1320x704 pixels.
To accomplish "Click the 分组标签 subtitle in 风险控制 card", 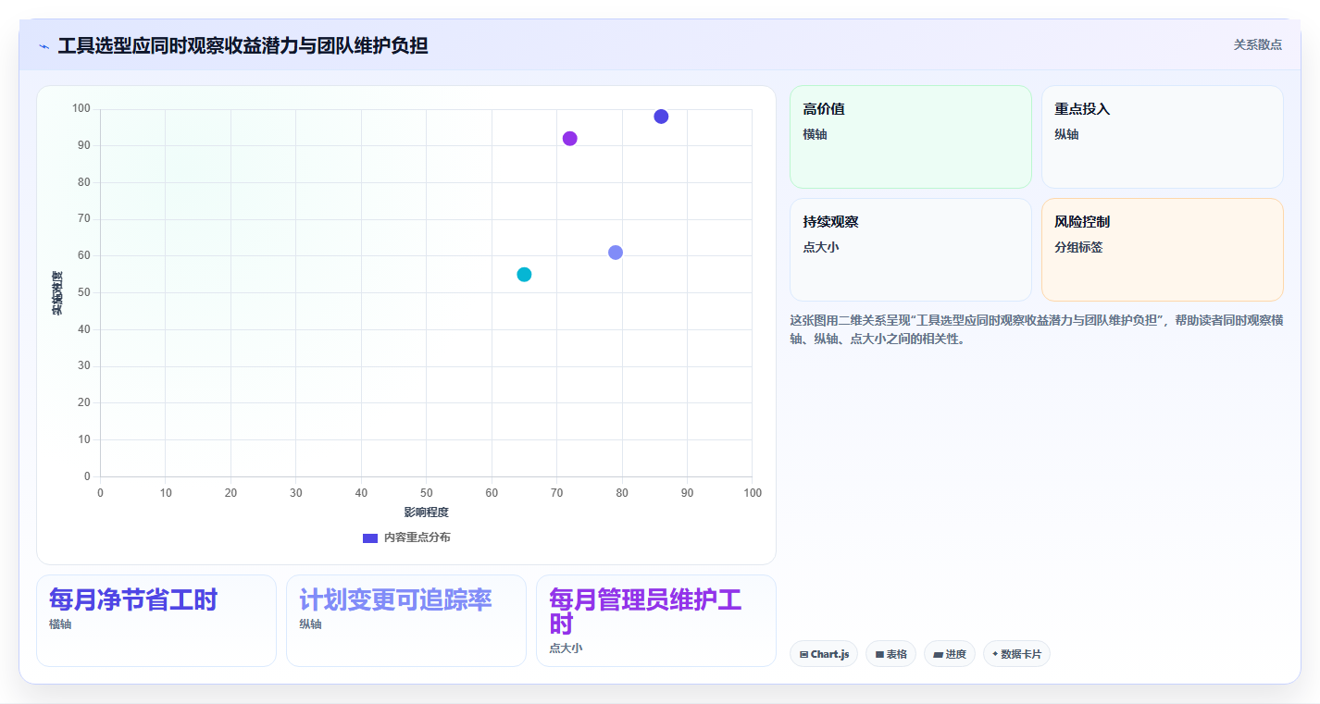I will click(x=1078, y=248).
